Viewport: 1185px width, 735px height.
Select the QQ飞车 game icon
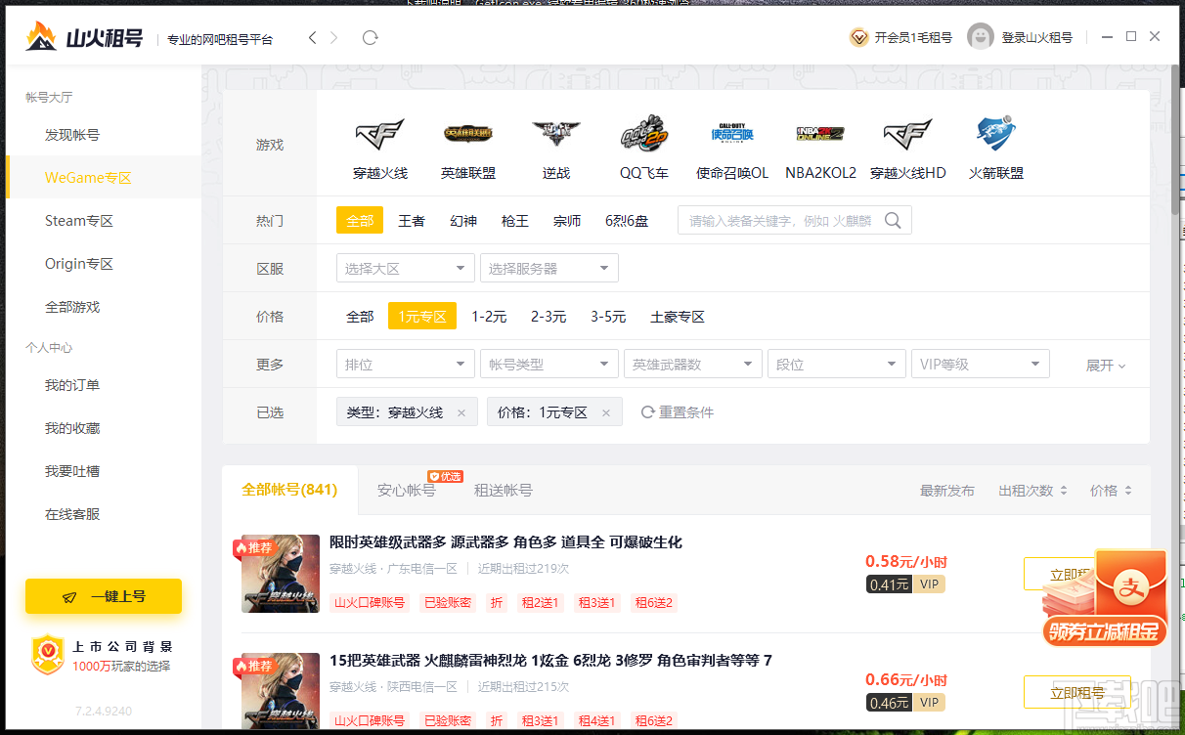point(644,135)
